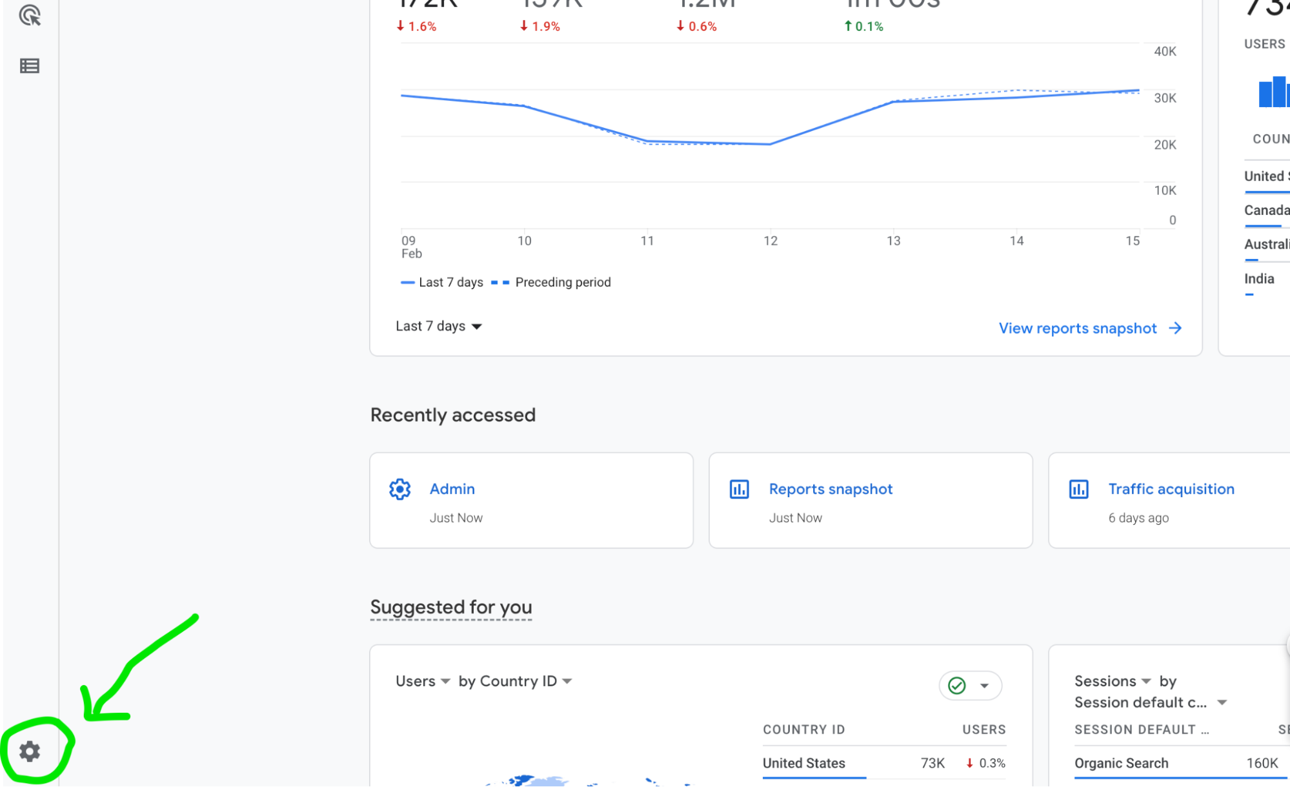Click the chart icon on Traffic acquisition card

[1078, 489]
